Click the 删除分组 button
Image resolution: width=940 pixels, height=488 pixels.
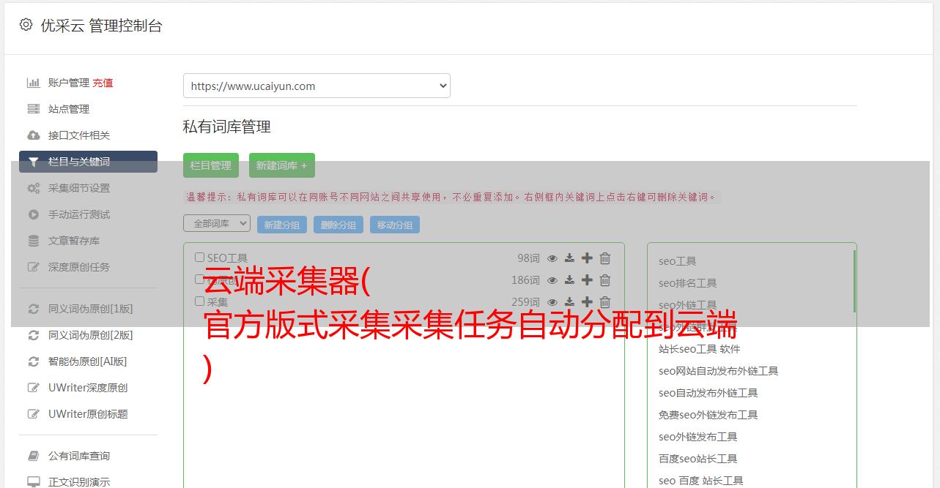[x=338, y=225]
